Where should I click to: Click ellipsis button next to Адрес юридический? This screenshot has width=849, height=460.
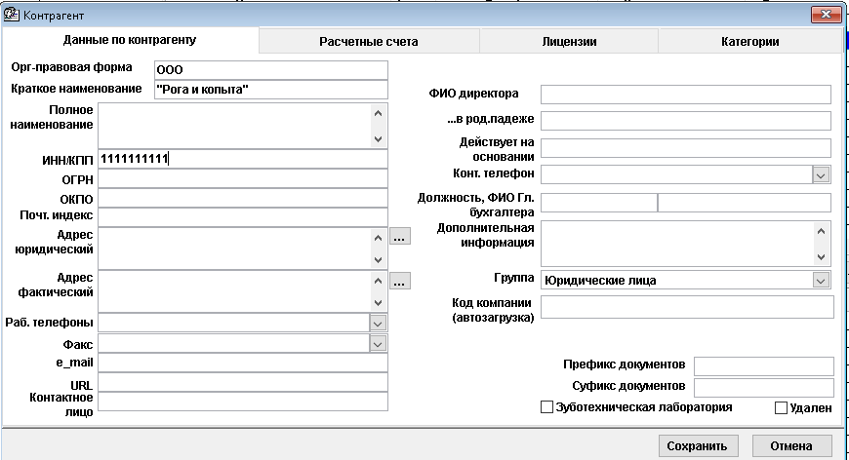400,237
